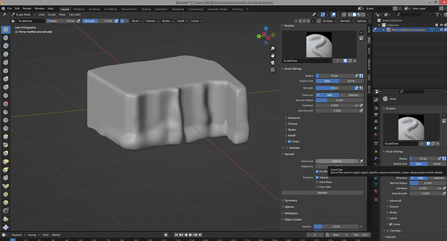
Task: Select the Draw sculpt brush tool
Action: (6, 29)
